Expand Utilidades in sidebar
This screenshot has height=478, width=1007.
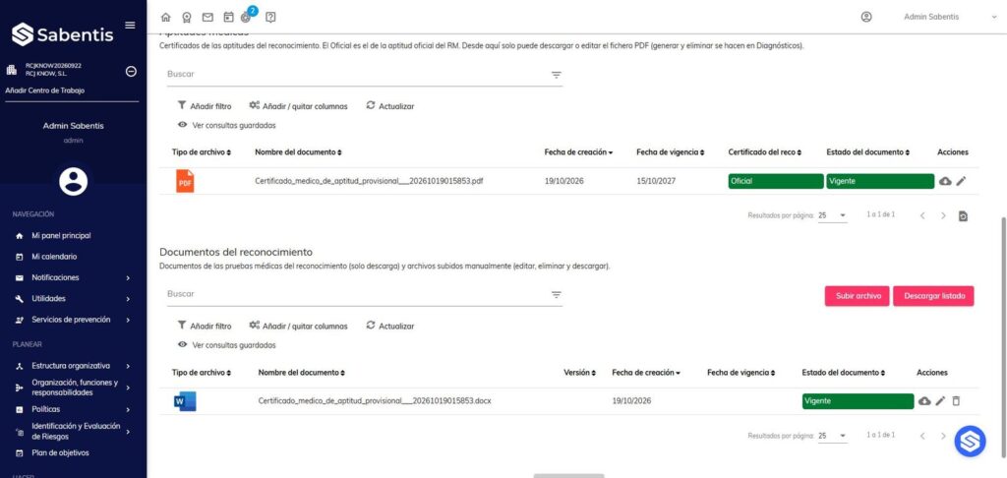click(x=73, y=299)
